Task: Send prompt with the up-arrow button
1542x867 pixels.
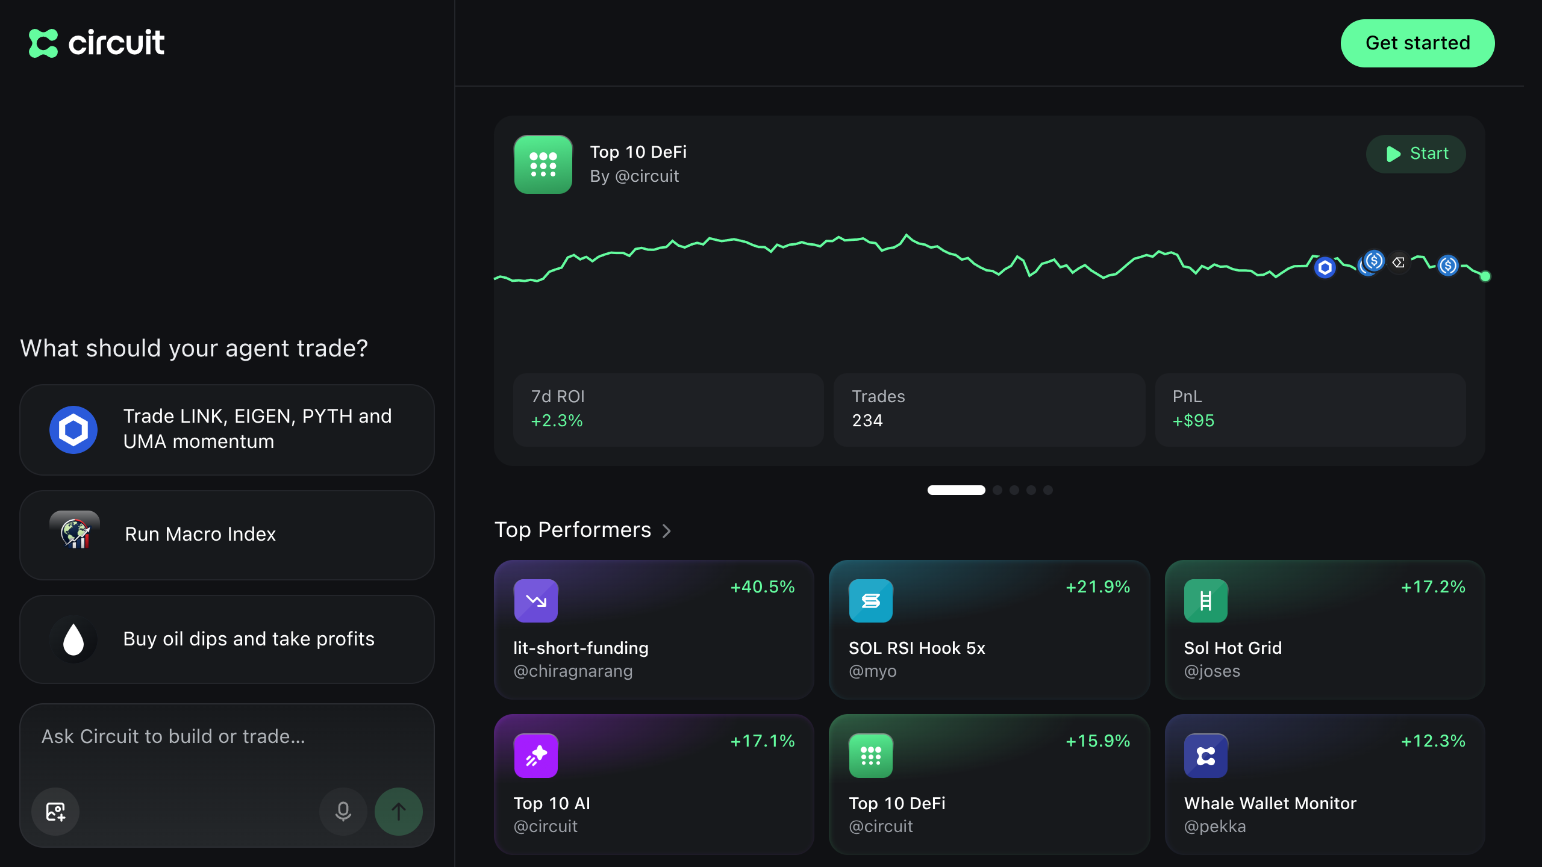Action: coord(399,812)
